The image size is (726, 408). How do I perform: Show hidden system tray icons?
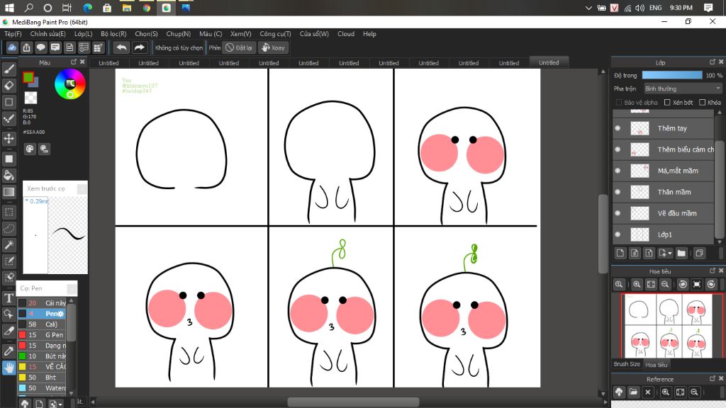point(588,8)
